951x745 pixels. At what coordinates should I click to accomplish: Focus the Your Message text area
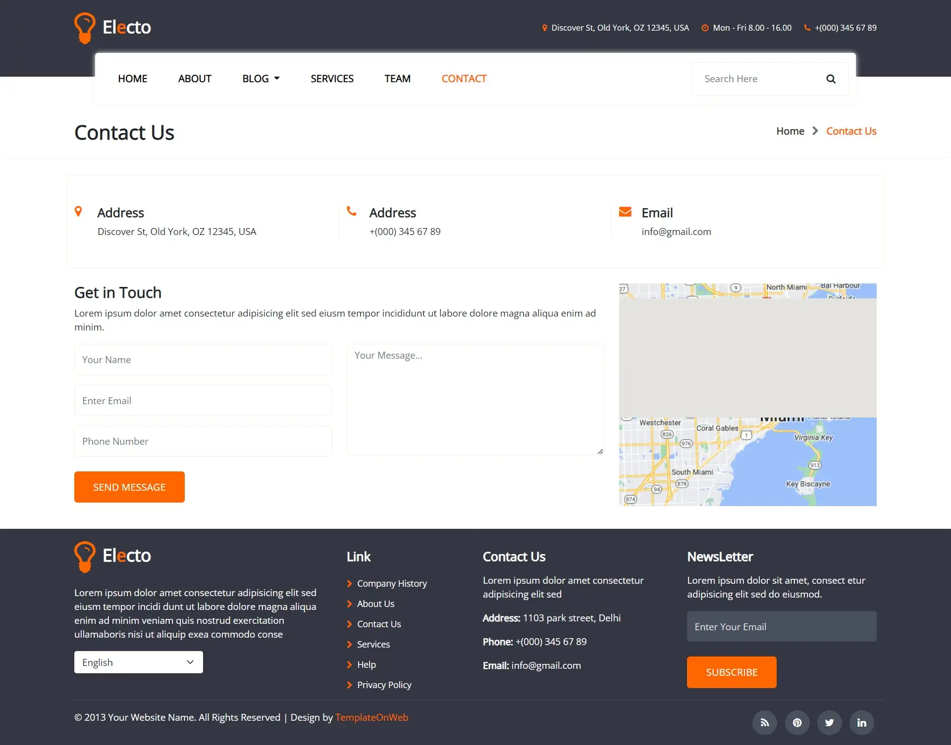tap(475, 400)
